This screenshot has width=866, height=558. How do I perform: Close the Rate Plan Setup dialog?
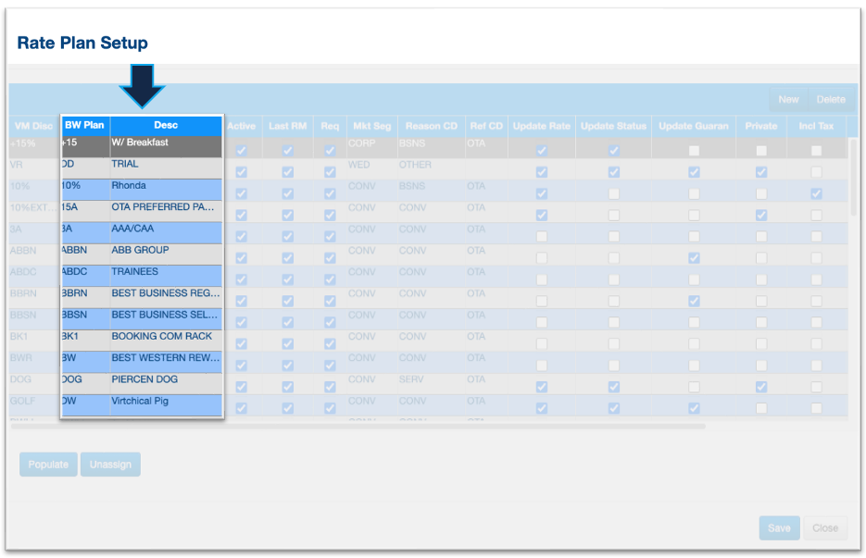[x=824, y=527]
